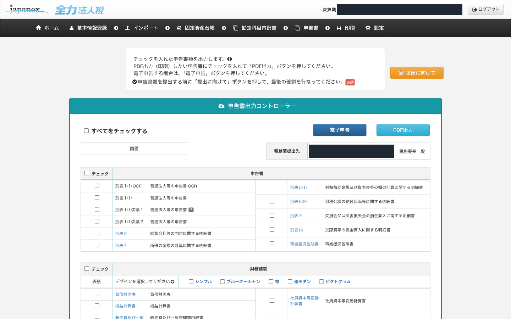This screenshot has width=511, height=319.
Task: Click the circle arrow after 基本情報登録
Action: point(116,28)
